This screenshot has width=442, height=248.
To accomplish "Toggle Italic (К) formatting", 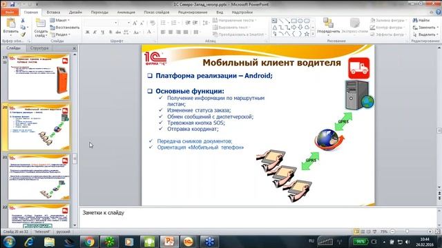I will pyautogui.click(x=95, y=32).
